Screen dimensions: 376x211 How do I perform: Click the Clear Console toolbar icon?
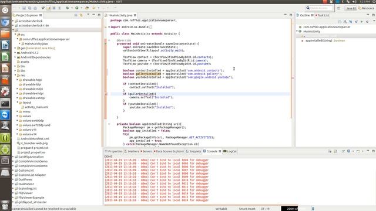[330, 151]
